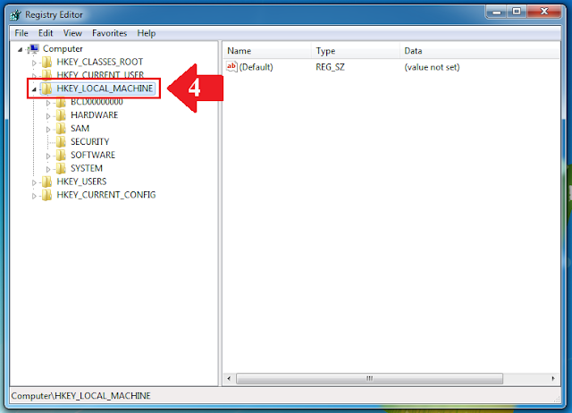Click the HKEY_USERS folder icon
This screenshot has height=413, width=572.
point(46,181)
